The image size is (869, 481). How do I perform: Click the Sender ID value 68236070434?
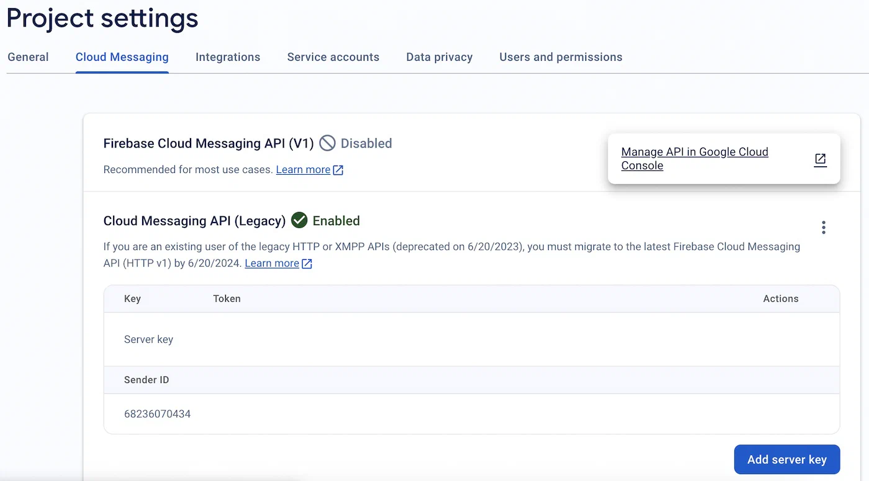[x=158, y=413]
